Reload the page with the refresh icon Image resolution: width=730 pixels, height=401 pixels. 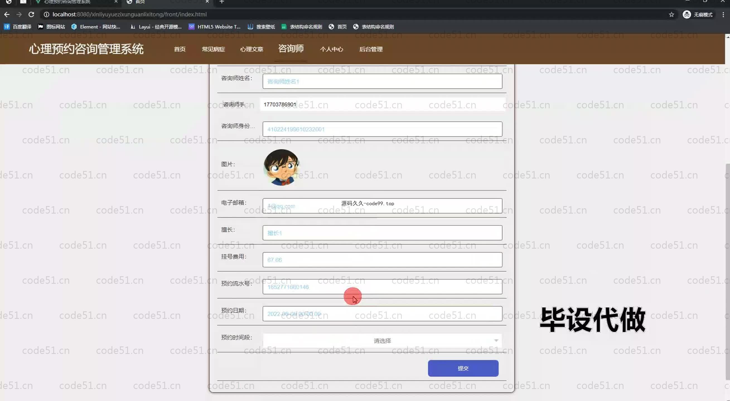coord(31,14)
